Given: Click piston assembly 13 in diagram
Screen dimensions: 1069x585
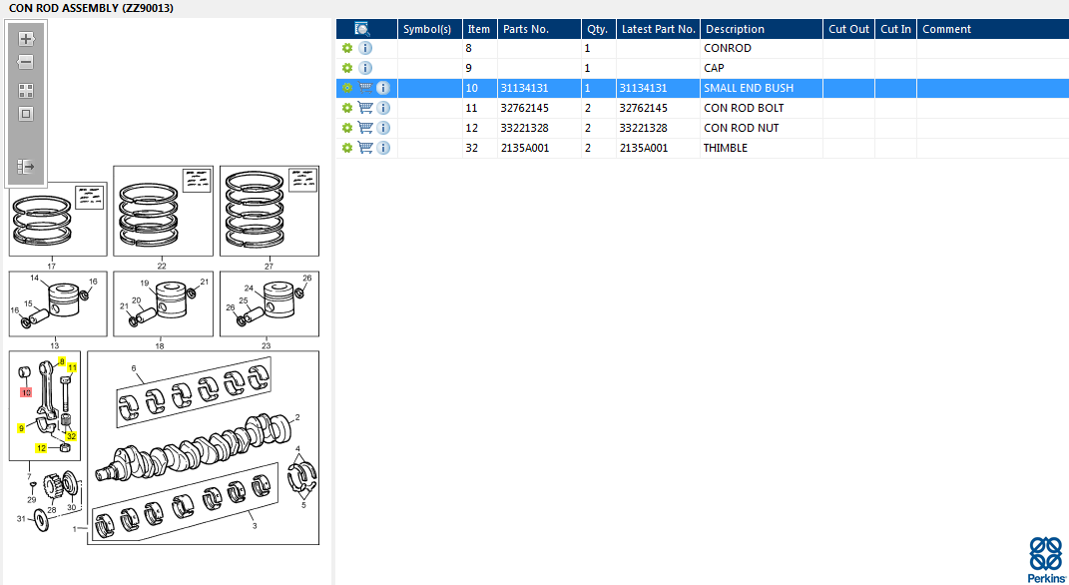Looking at the screenshot, I should (58, 304).
